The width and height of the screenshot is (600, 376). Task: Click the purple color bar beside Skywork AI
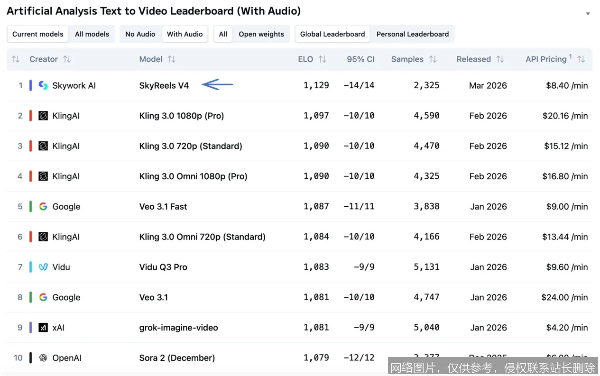pos(31,85)
